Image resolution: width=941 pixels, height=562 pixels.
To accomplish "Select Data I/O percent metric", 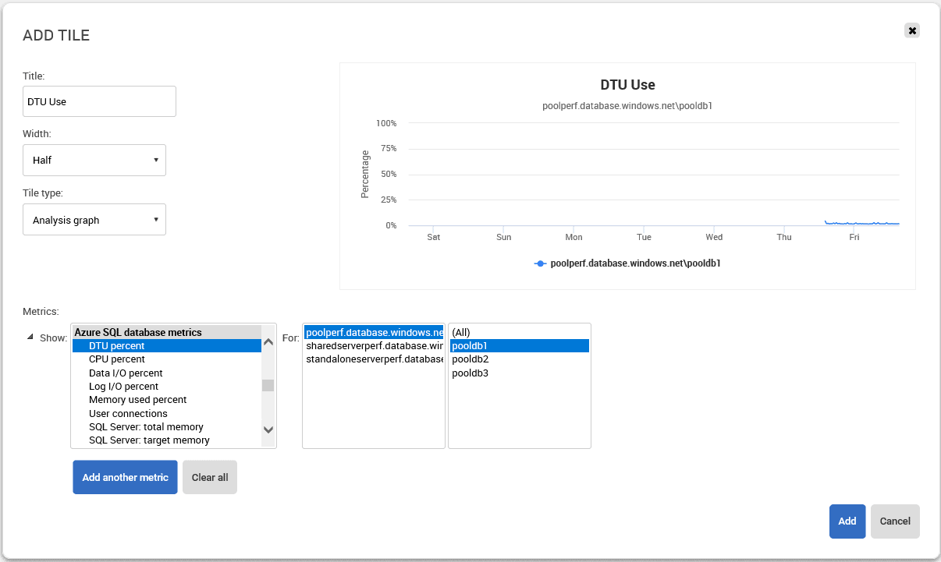I will (x=126, y=373).
